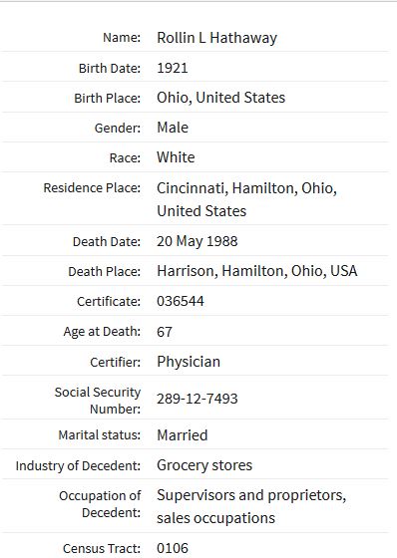Click the Industry of Decedent label

click(x=78, y=466)
